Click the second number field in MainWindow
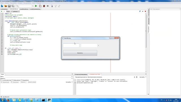This screenshot has width=181, height=102. pyautogui.click(x=89, y=45)
